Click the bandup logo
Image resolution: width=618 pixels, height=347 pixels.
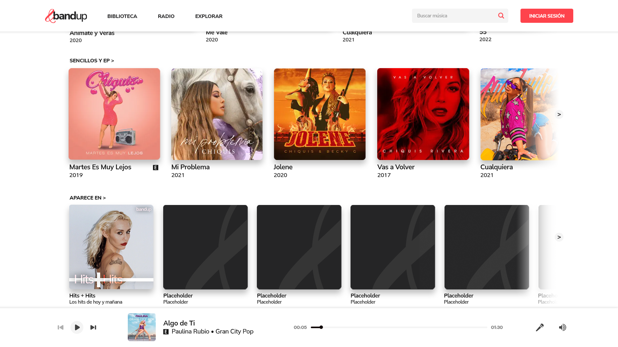pyautogui.click(x=66, y=16)
